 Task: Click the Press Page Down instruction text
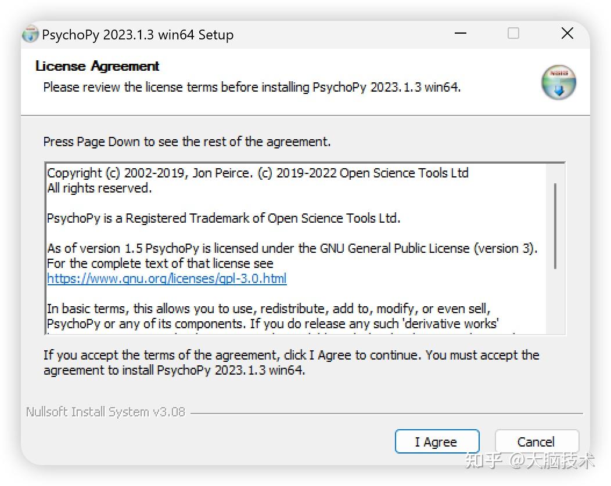(186, 141)
